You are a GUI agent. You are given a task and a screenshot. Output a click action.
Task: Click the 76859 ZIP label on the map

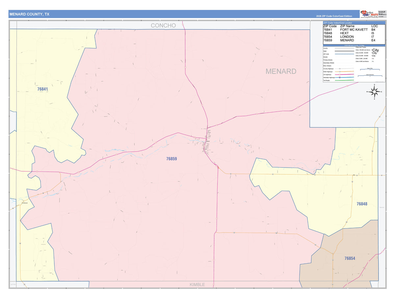[x=171, y=159]
